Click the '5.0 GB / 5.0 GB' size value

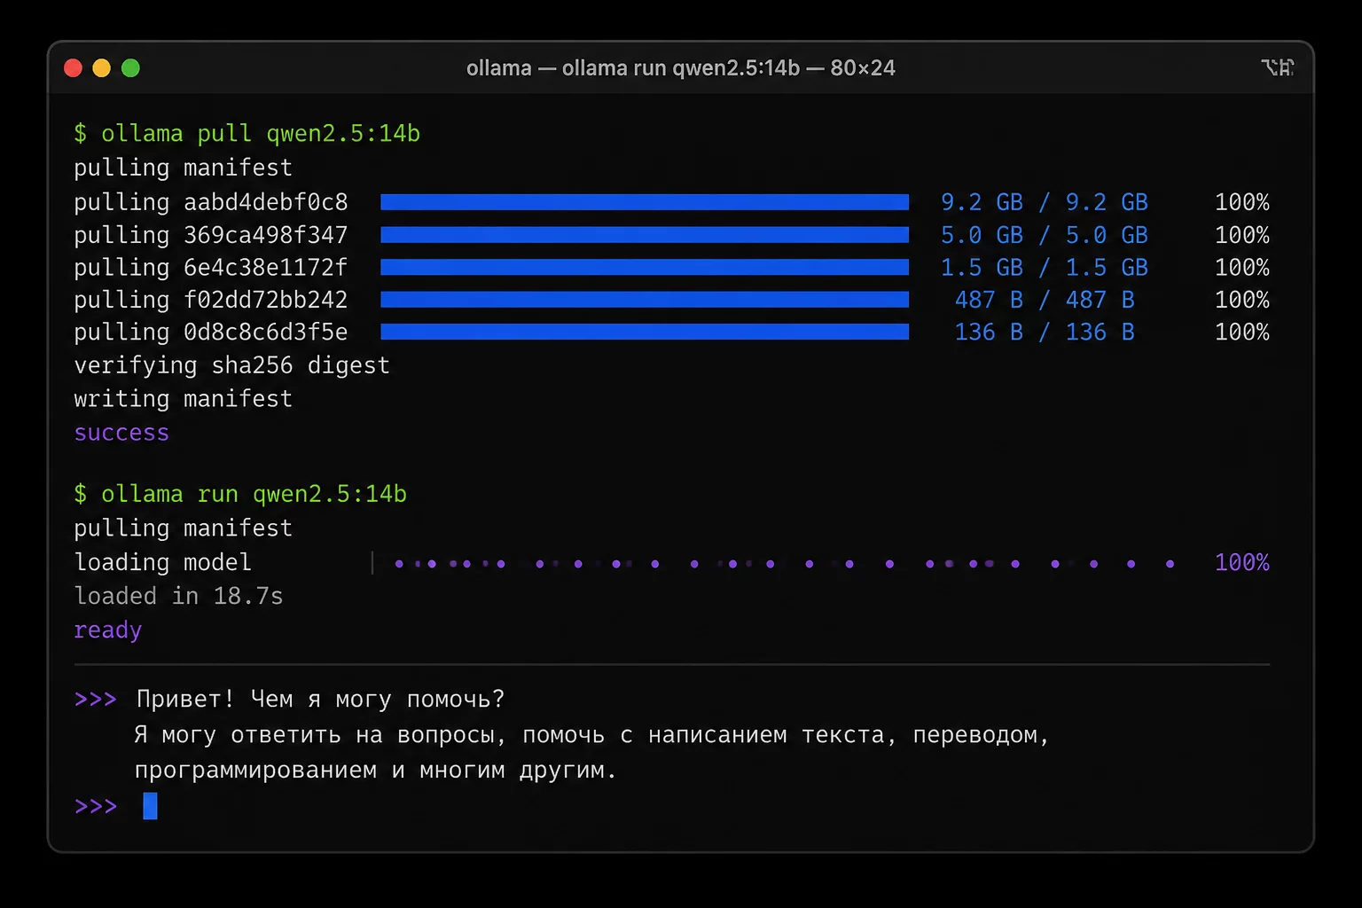point(1045,235)
